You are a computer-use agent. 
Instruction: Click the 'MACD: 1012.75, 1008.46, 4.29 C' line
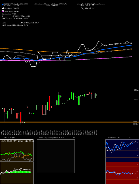[x=16, y=18]
